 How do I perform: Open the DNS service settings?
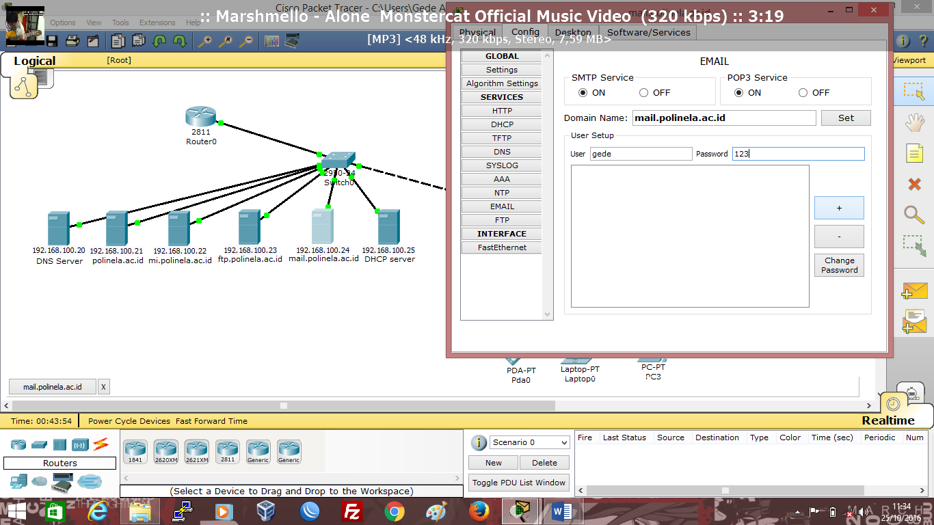coord(502,152)
